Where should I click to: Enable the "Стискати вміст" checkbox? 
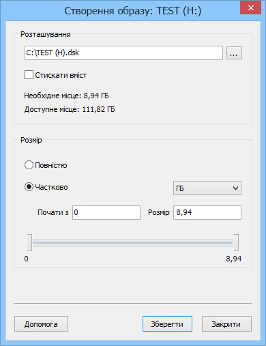29,75
